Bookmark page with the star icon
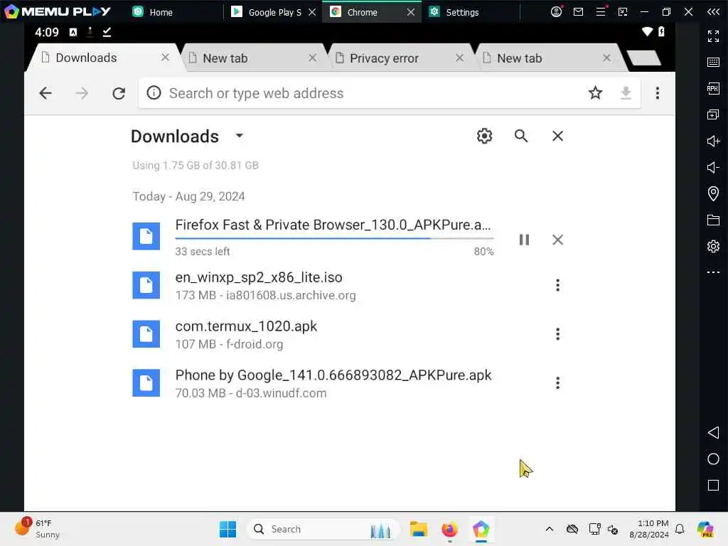This screenshot has width=728, height=546. pos(595,93)
